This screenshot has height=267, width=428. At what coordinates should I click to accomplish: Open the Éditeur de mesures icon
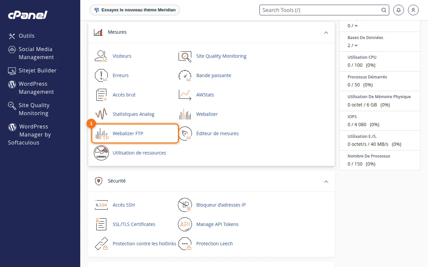(x=185, y=133)
